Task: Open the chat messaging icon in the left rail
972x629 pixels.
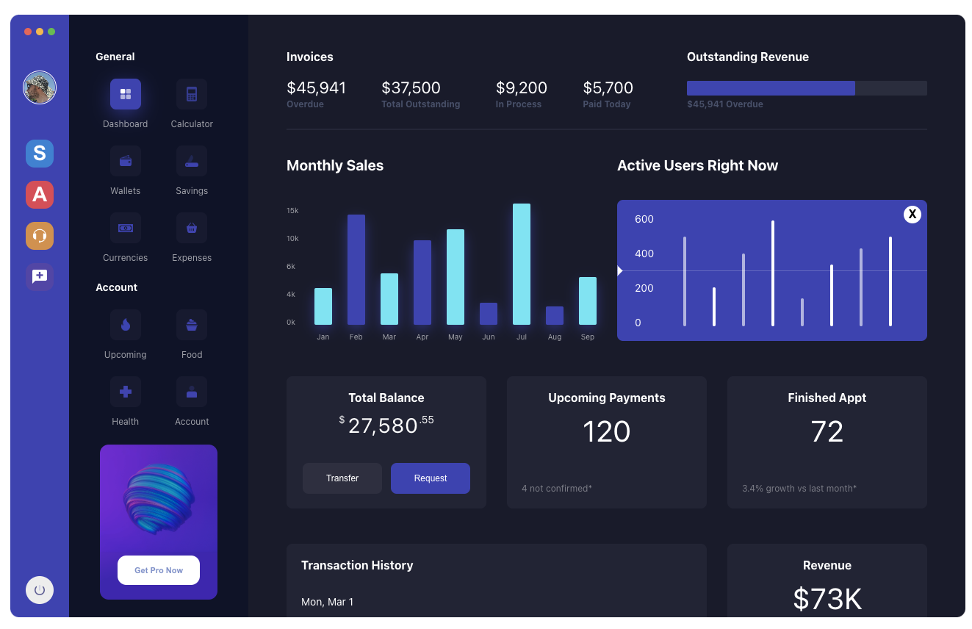Action: tap(40, 277)
